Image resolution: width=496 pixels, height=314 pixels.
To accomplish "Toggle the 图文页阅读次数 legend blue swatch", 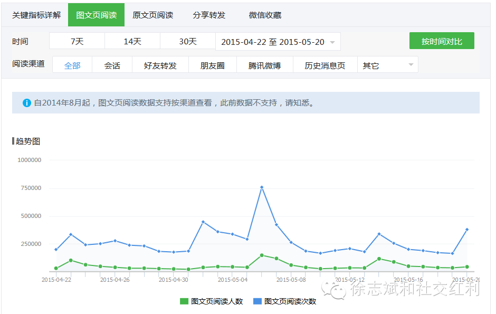I will [257, 301].
